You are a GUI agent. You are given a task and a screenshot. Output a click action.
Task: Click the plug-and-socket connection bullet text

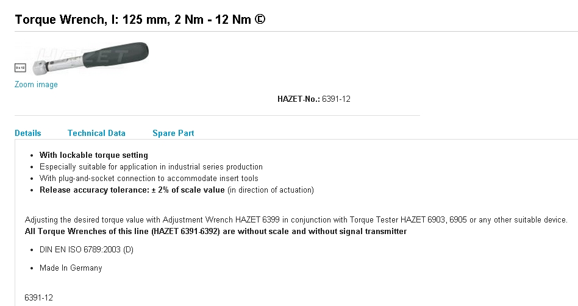click(x=149, y=179)
